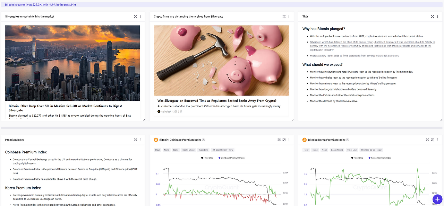The image size is (444, 206).
Task: Open Scale: Mixed dropdown in Coinbase chart
Action: click(x=188, y=150)
